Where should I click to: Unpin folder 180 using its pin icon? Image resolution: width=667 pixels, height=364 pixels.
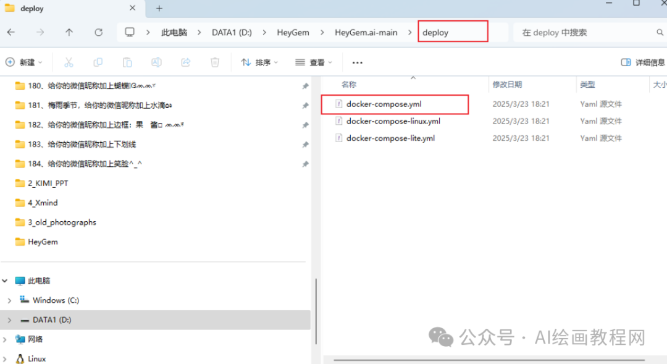click(x=305, y=86)
